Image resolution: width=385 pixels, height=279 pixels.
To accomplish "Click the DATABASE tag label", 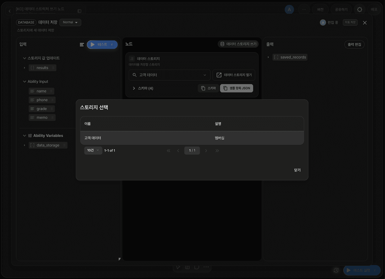I will coord(26,22).
